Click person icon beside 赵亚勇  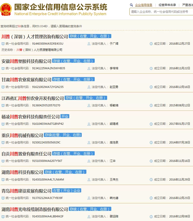point(89,87)
